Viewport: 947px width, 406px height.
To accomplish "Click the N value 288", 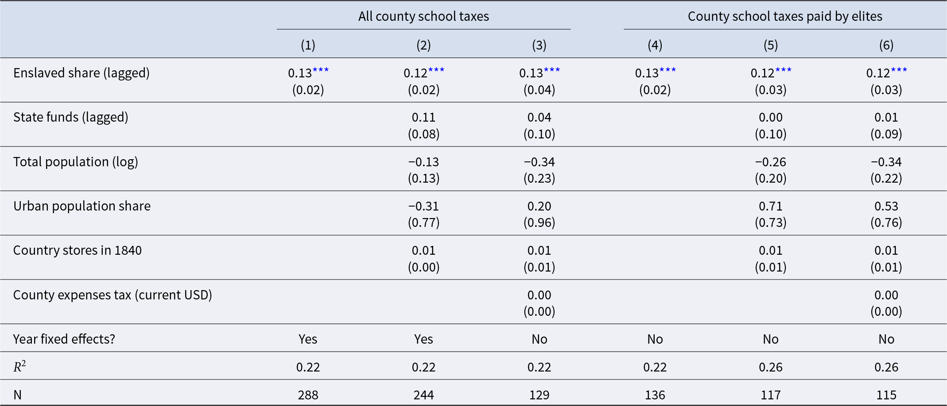I will coord(308,395).
